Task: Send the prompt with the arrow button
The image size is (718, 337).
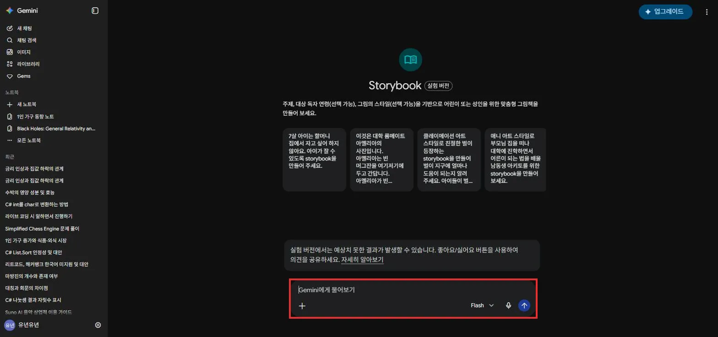Action: [524, 305]
